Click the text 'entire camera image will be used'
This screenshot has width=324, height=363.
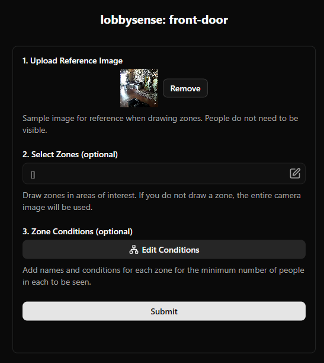(x=162, y=201)
